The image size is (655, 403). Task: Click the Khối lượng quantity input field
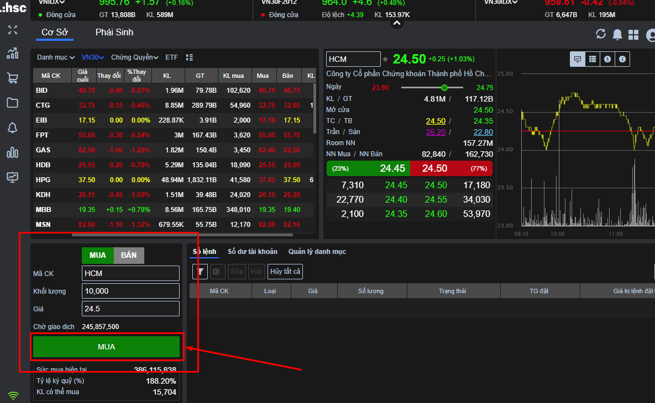131,291
